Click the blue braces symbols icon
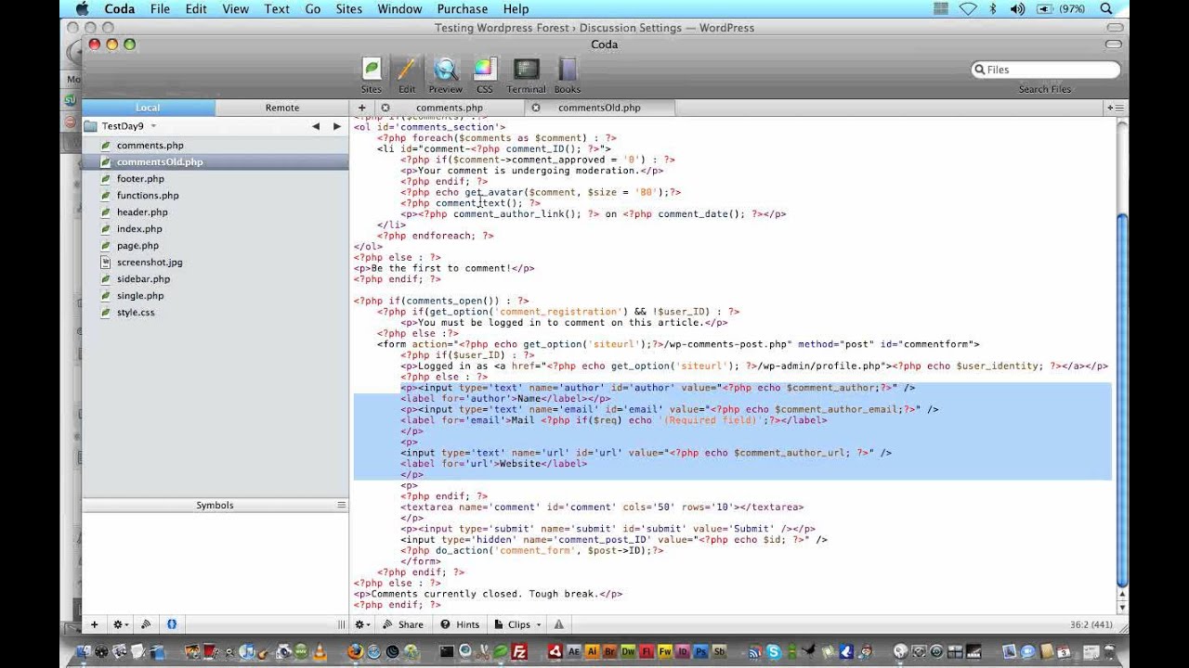The image size is (1189, 668). tap(172, 624)
